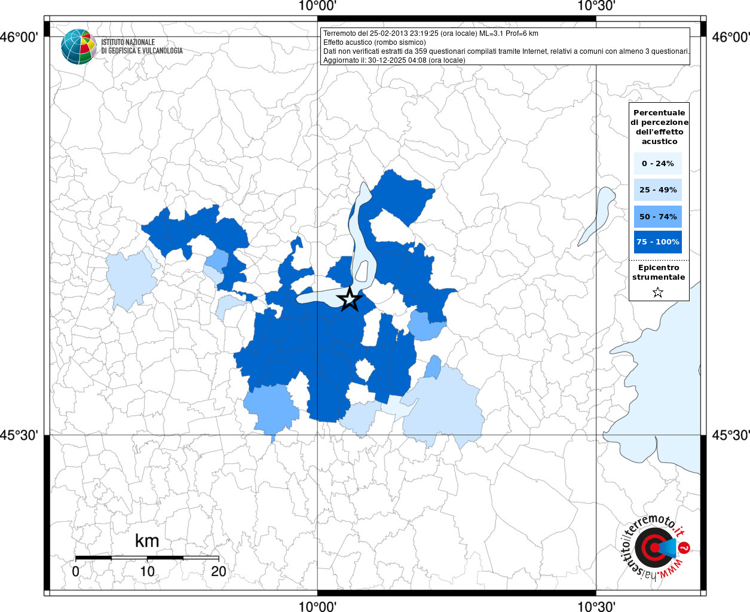This screenshot has height=612, width=750.
Task: Select the 50 - 74% legend swatch
Action: tap(658, 216)
